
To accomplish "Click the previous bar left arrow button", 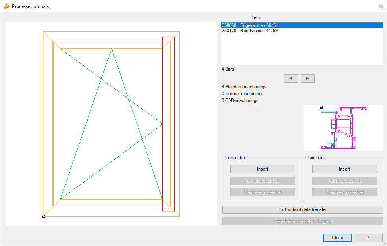I will 291,78.
